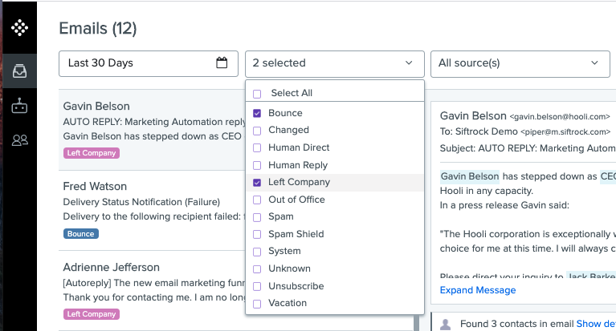Image resolution: width=616 pixels, height=331 pixels.
Task: Check the Spam Shield checkbox
Action: (x=257, y=235)
